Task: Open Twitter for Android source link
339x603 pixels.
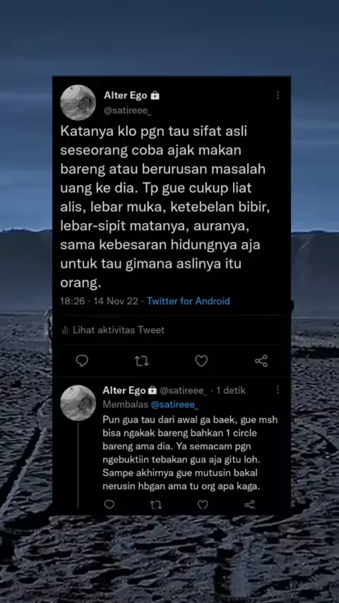Action: pyautogui.click(x=188, y=301)
